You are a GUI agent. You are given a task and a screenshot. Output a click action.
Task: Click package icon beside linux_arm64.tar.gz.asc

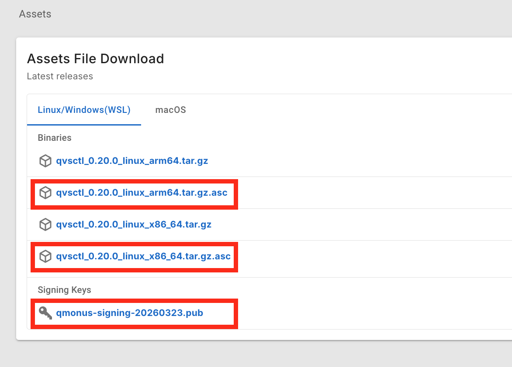(x=45, y=193)
